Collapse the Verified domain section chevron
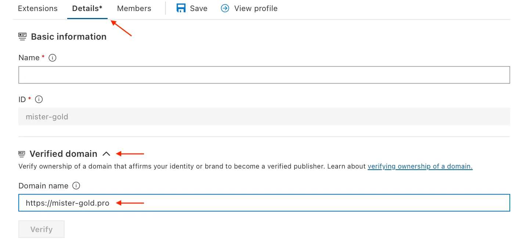Screen dimensions: 519x249 (x=107, y=154)
